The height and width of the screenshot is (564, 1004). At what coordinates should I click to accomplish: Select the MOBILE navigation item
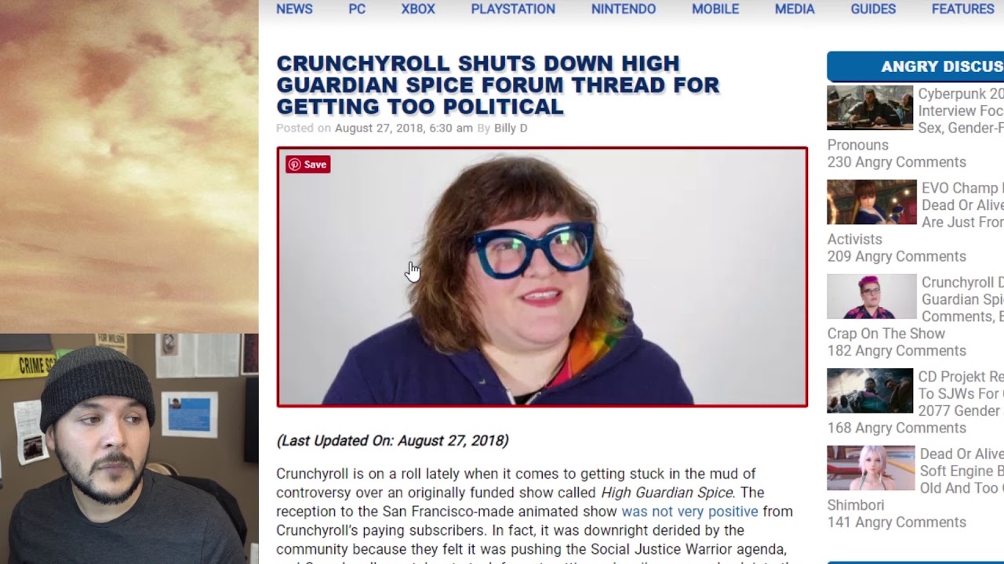(715, 9)
